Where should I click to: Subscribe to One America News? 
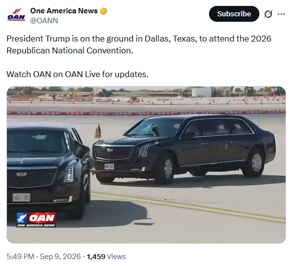[234, 14]
